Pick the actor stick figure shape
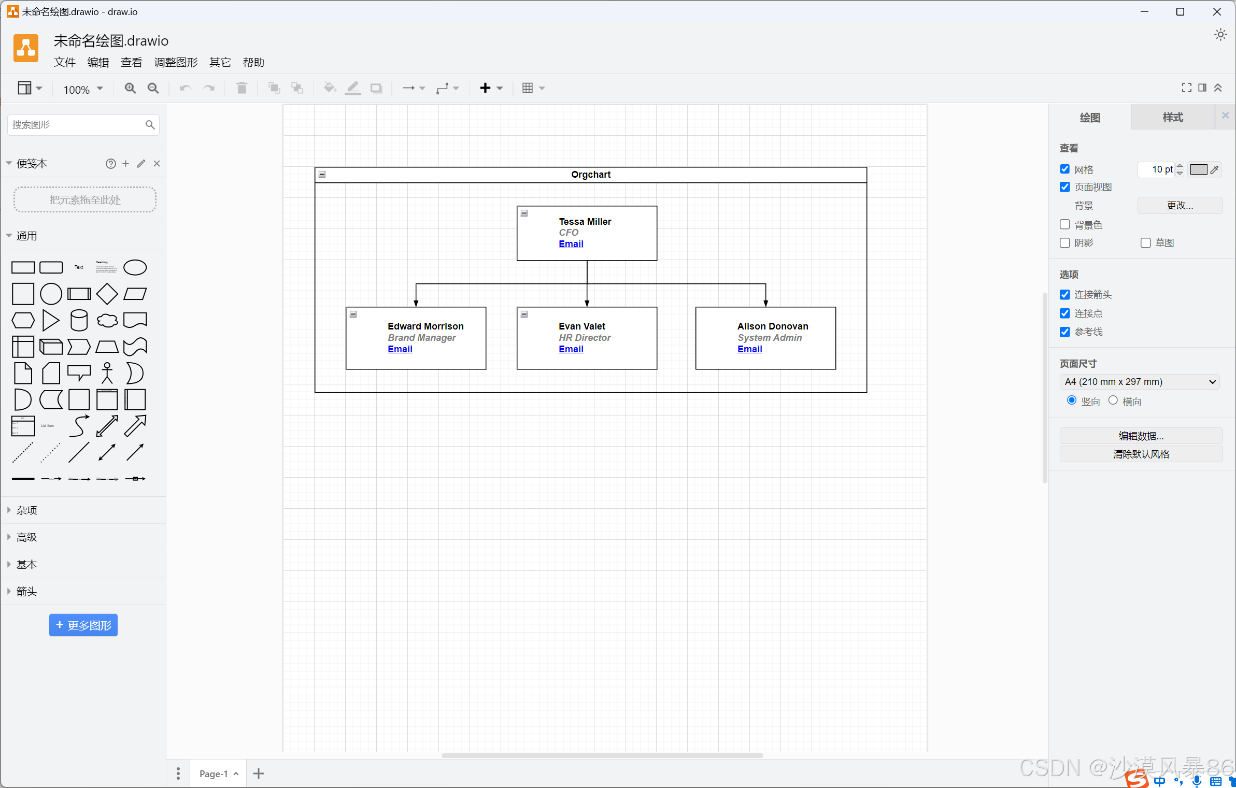 pos(107,373)
